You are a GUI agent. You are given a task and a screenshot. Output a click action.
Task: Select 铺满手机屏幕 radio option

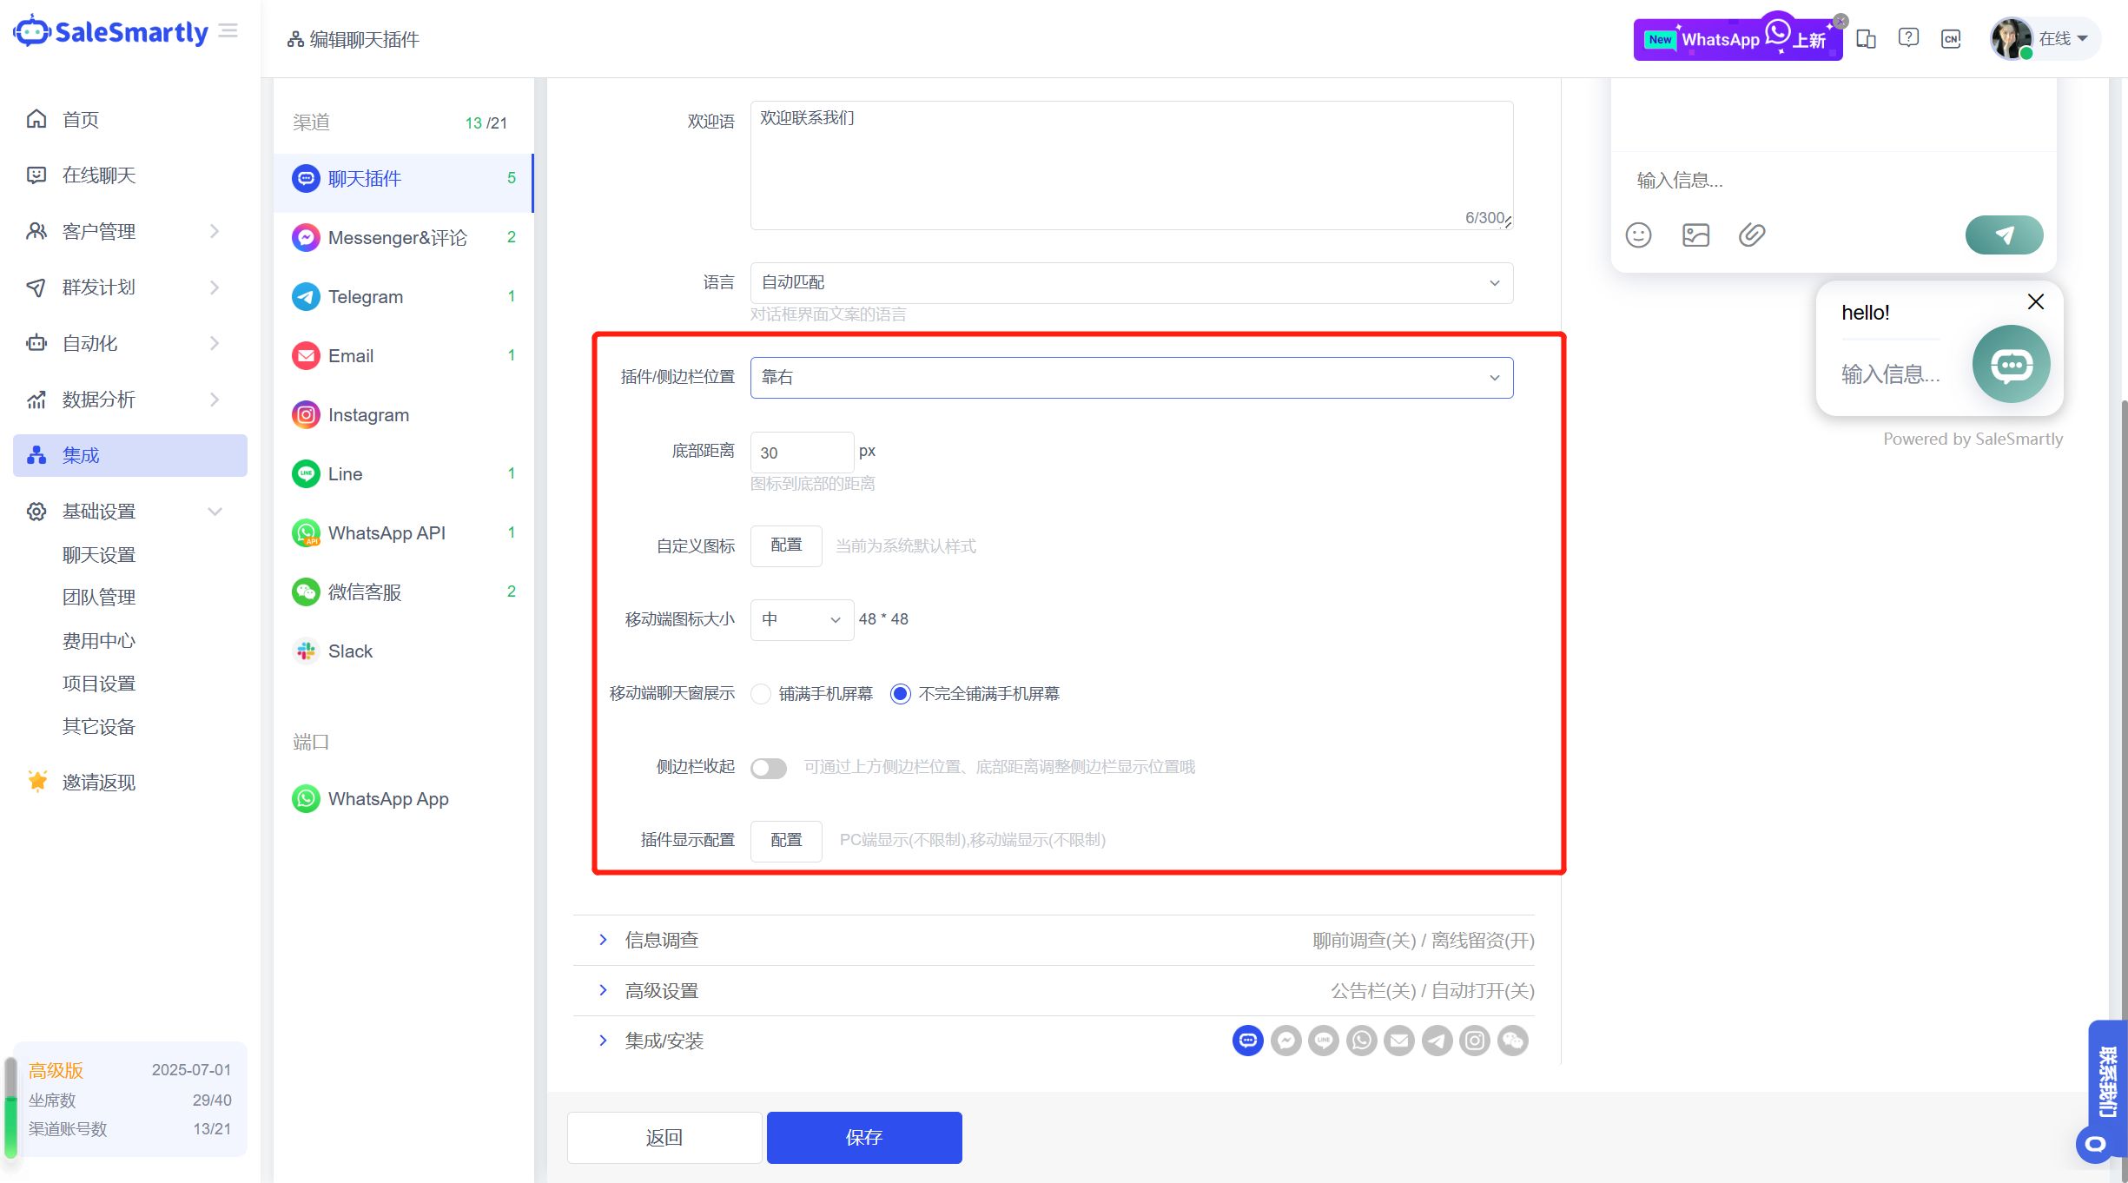pos(761,694)
